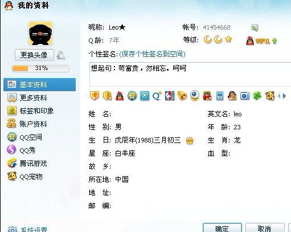
Task: Click the NBA service icon
Action: point(170,96)
